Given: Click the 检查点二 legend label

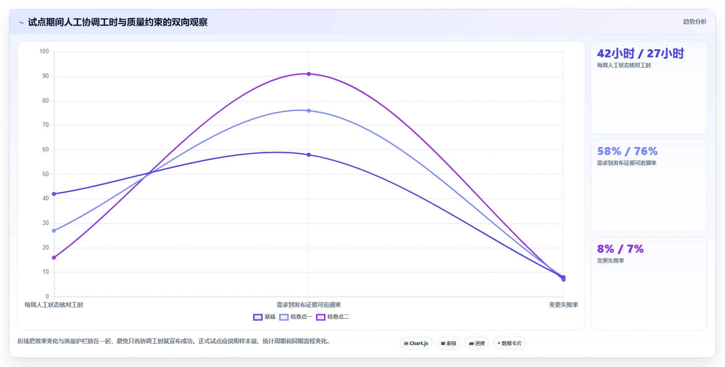Looking at the screenshot, I should click(338, 317).
